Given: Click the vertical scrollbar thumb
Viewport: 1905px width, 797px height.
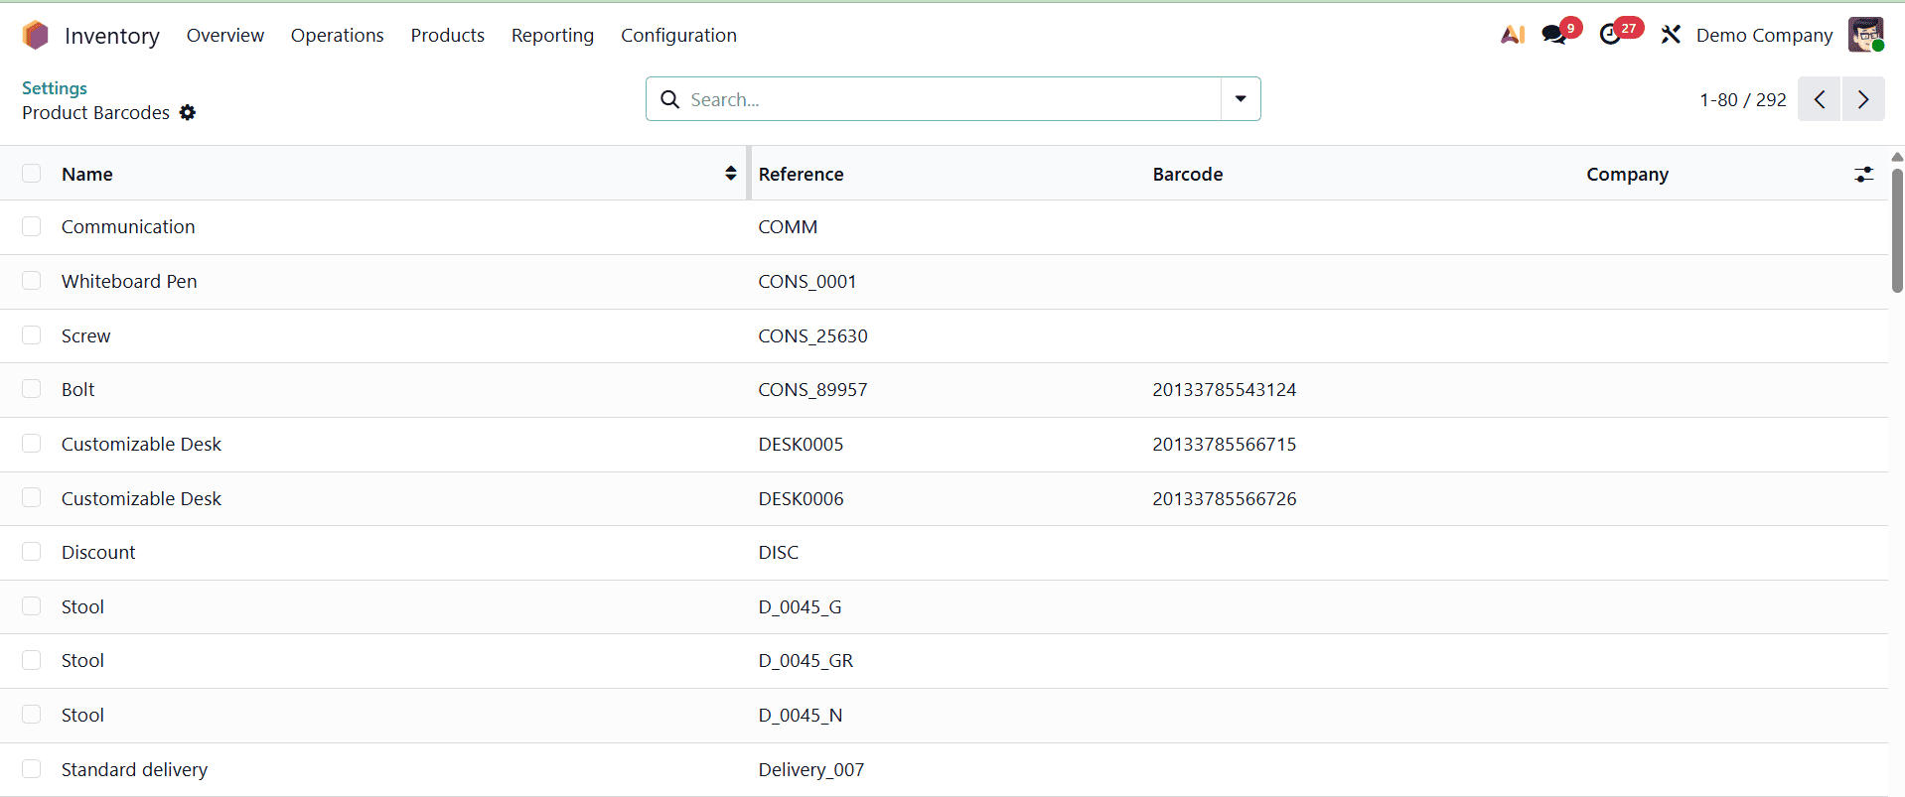Looking at the screenshot, I should 1897,230.
